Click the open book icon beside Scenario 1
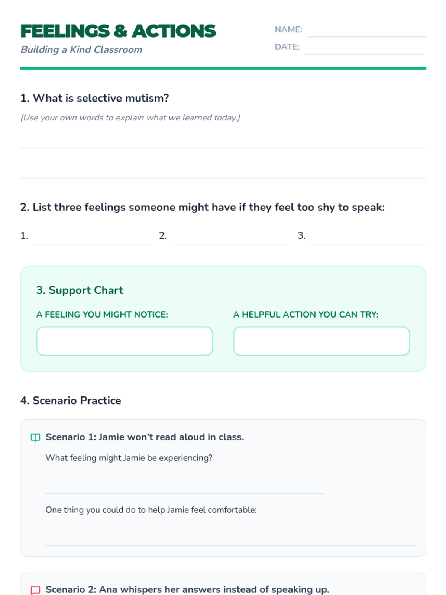 (x=35, y=437)
